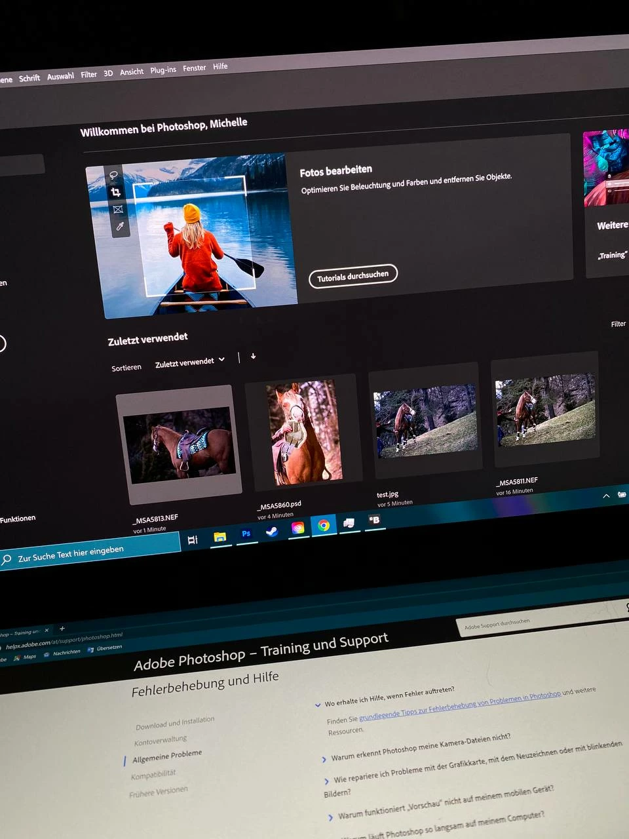629x839 pixels.
Task: Open the Fenster menu
Action: pos(195,68)
